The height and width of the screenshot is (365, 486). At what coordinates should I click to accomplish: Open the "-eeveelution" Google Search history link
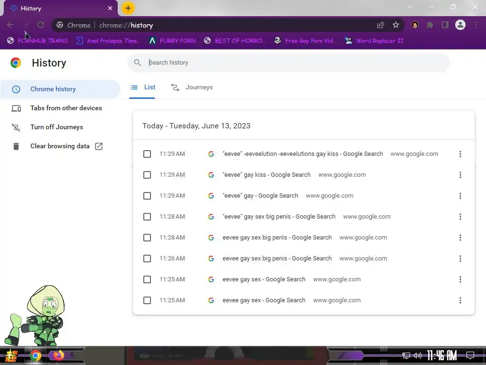[302, 154]
